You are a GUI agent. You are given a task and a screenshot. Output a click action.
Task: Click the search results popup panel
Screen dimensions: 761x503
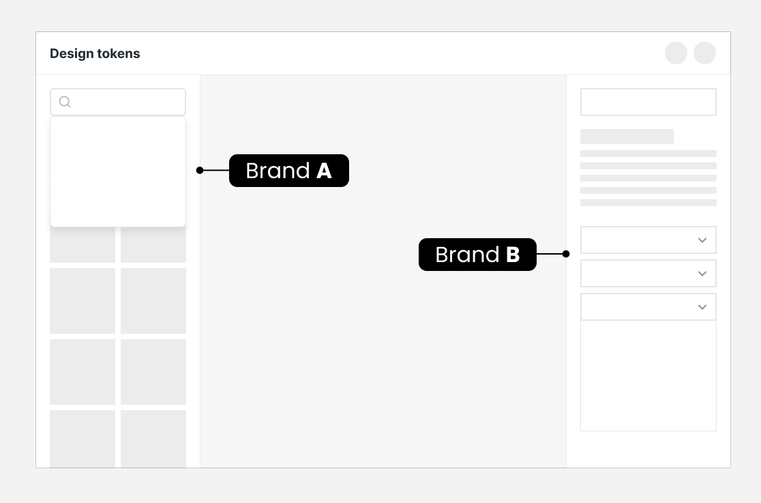pos(118,171)
